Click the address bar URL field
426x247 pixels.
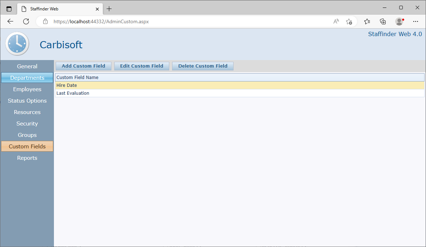click(x=179, y=21)
